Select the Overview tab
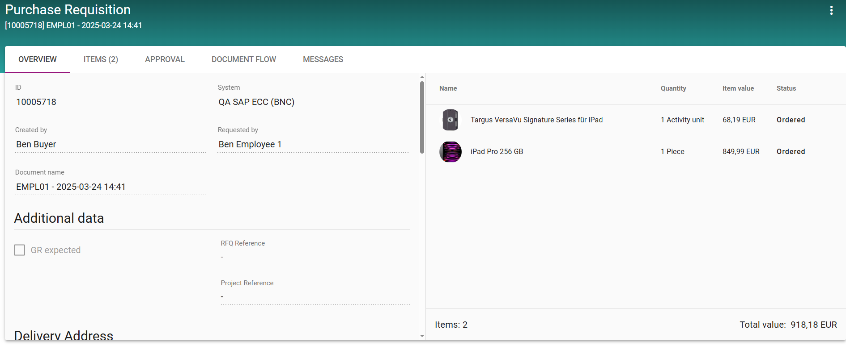Viewport: 846px width, 346px height. tap(38, 59)
